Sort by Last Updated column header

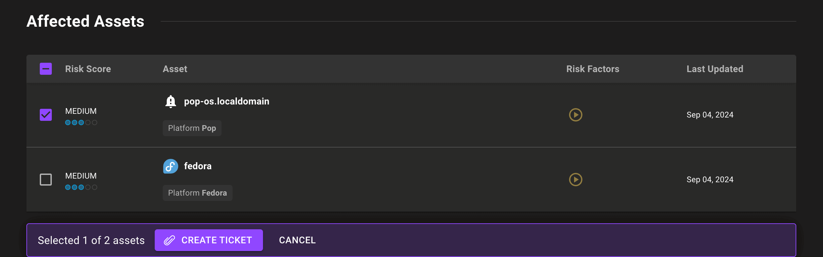point(715,69)
